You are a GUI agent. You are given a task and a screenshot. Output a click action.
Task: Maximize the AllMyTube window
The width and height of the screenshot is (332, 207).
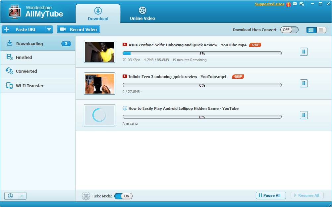point(320,4)
